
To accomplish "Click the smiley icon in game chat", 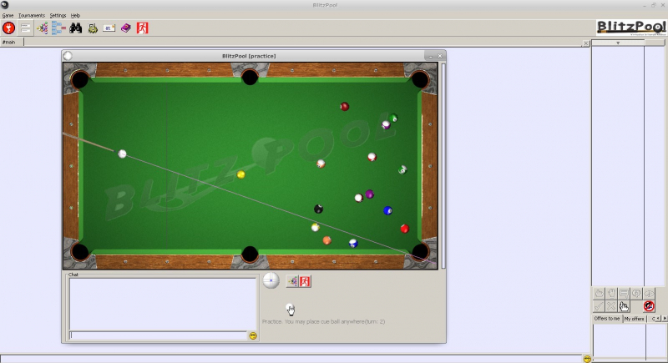I will [x=253, y=335].
